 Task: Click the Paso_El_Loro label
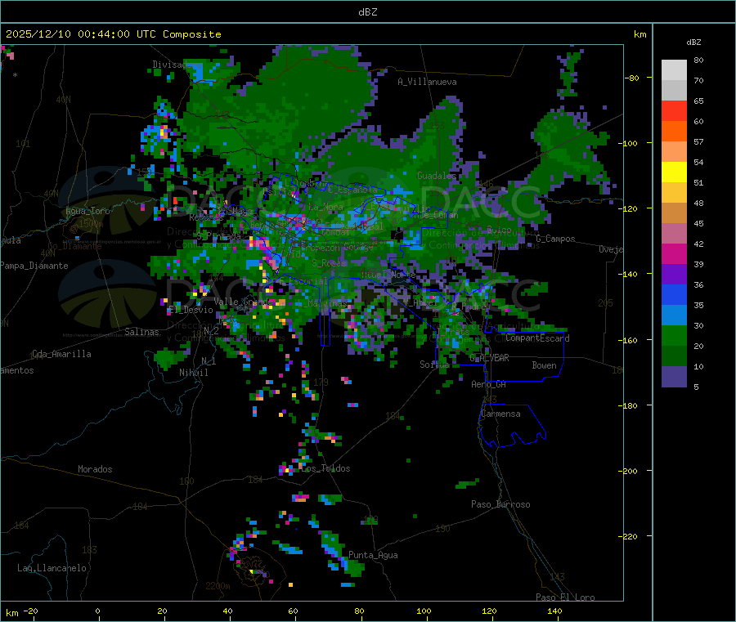click(x=565, y=597)
